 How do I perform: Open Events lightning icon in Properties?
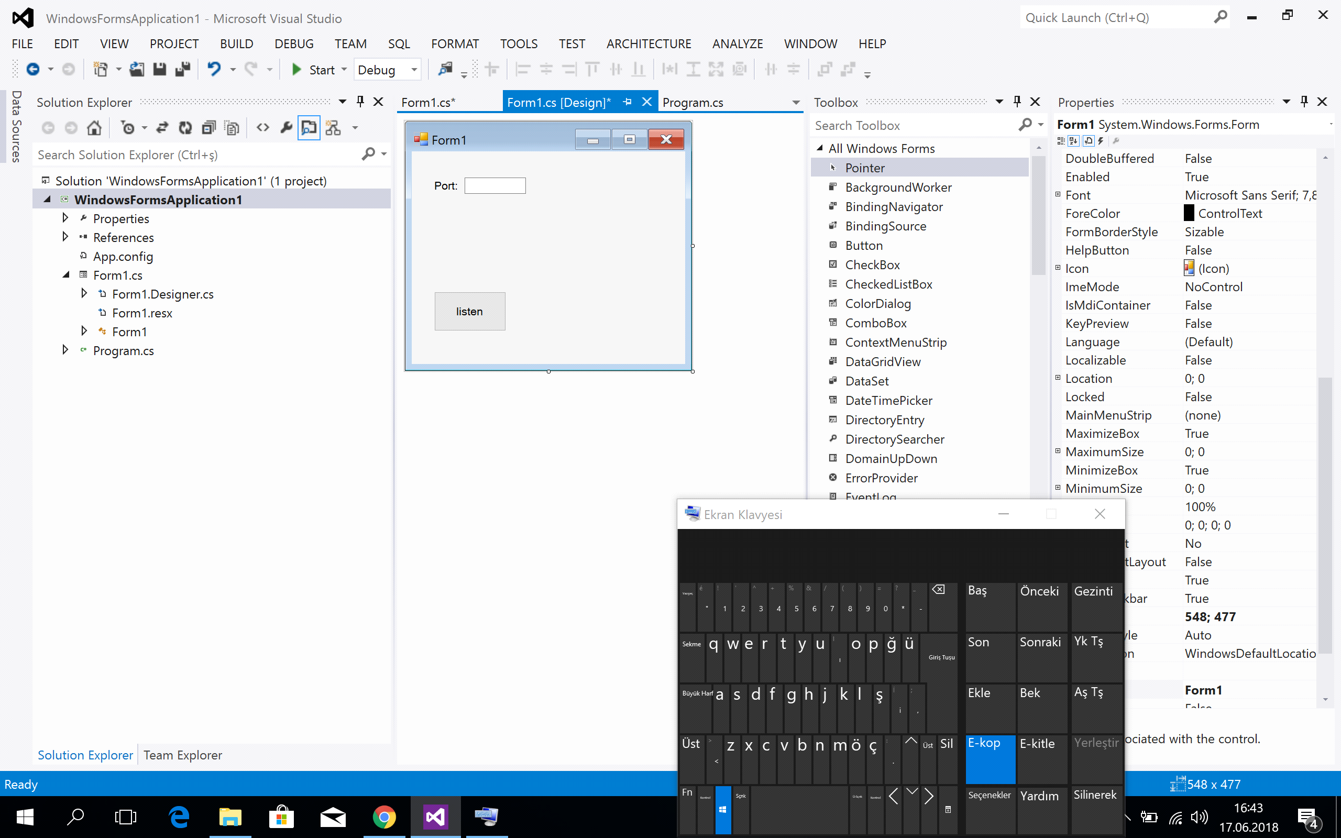pos(1101,141)
